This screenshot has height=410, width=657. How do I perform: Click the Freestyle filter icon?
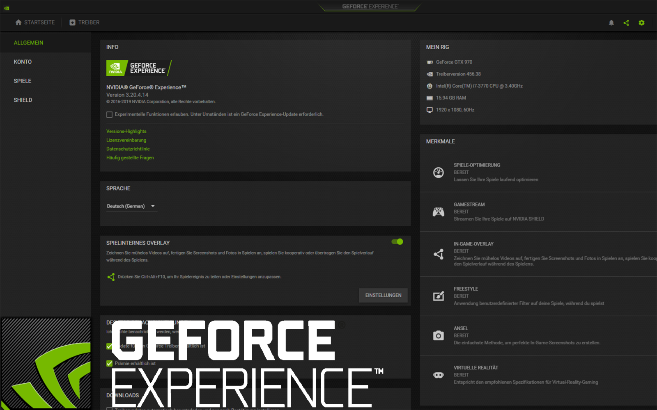pos(438,296)
